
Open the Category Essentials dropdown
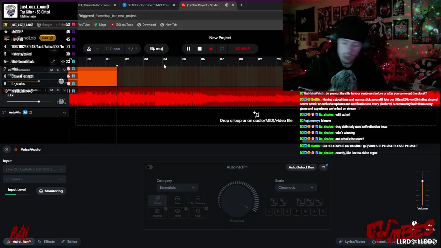[177, 188]
